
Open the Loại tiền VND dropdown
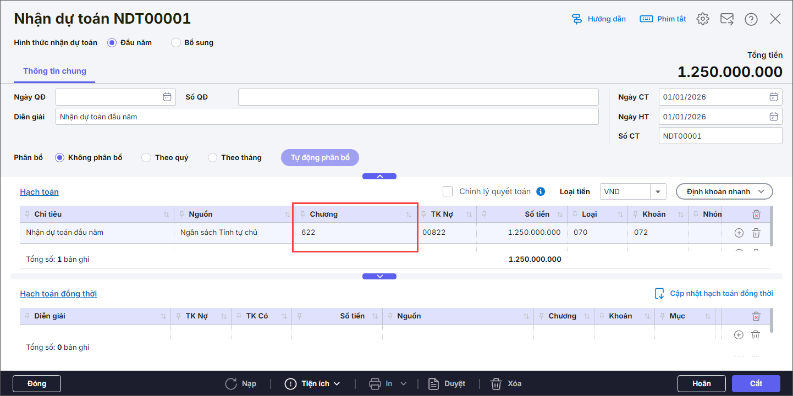[x=658, y=191]
